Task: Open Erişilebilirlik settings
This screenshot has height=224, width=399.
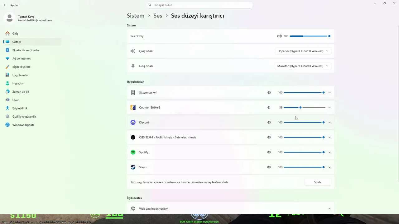Action: click(32, 108)
